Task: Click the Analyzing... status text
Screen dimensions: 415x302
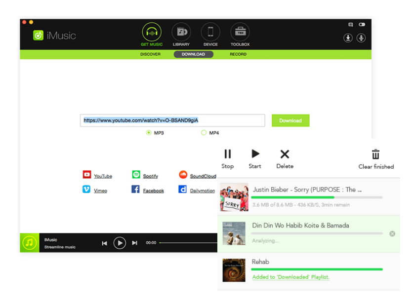Action: (265, 241)
